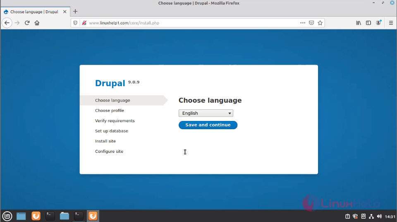Open the Library bookmarks and history icon
397x222 pixels.
point(359,23)
